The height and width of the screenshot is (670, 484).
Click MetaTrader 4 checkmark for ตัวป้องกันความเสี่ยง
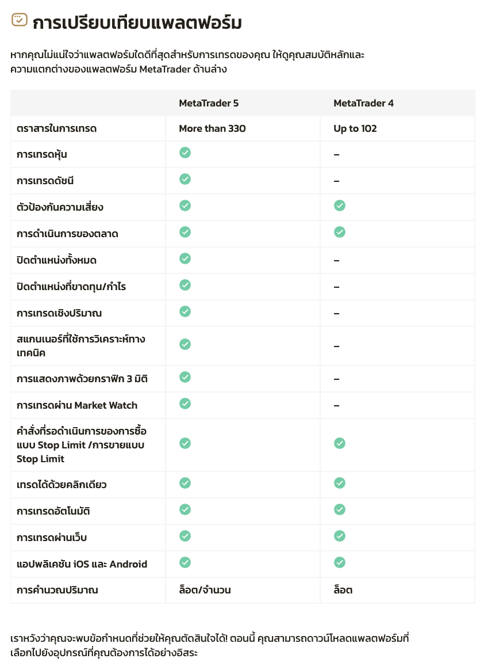[340, 205]
